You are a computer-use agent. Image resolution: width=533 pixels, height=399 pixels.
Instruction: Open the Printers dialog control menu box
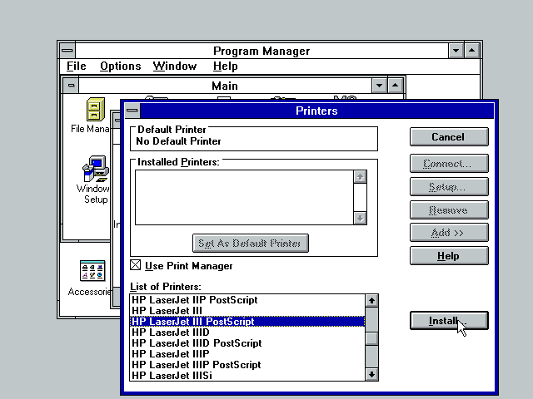pyautogui.click(x=132, y=111)
